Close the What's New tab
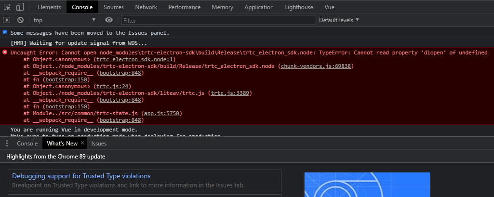Image resolution: width=494 pixels, height=197 pixels. coord(82,143)
